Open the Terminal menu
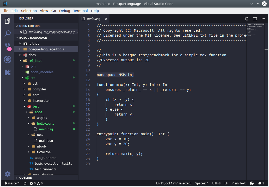This screenshot has height=187, width=269. (x=80, y=11)
